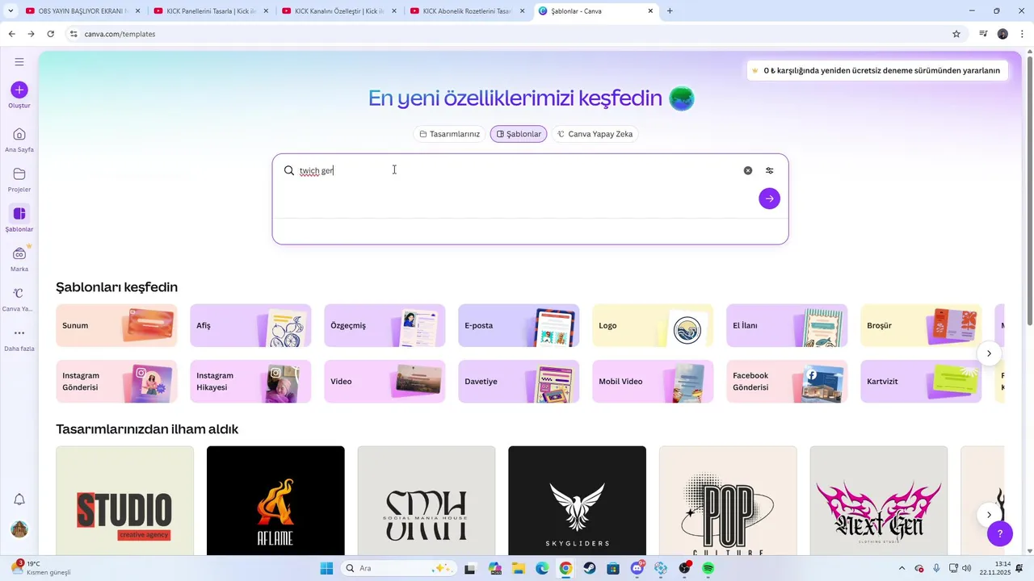Open Instagram Gönderisi category
Viewport: 1034px width, 581px height.
[116, 381]
